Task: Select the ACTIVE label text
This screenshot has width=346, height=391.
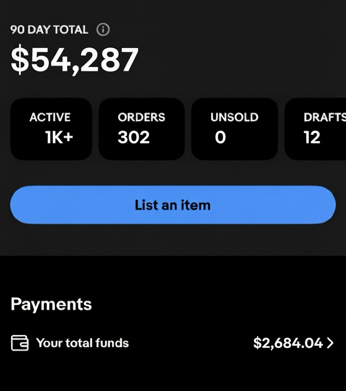Action: (x=50, y=117)
